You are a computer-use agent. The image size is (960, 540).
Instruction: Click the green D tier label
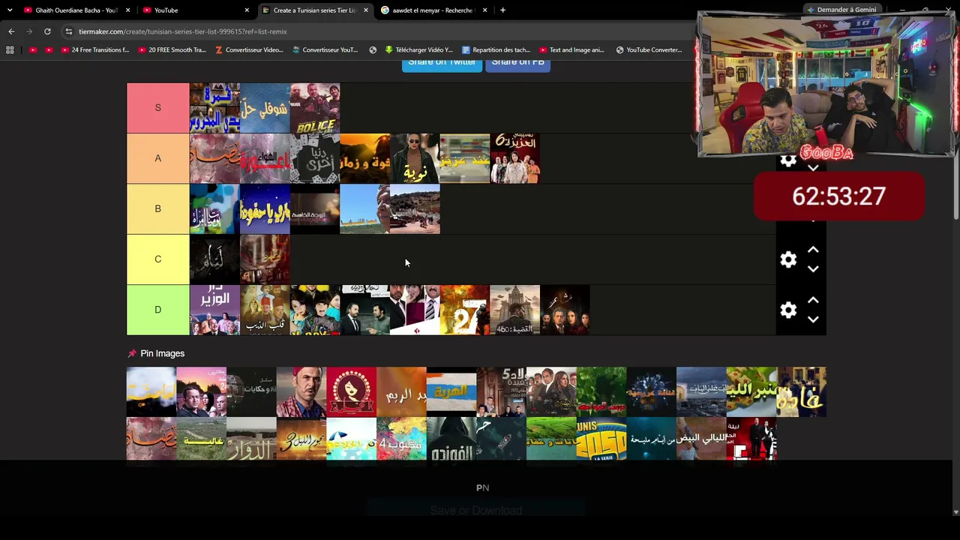click(157, 310)
